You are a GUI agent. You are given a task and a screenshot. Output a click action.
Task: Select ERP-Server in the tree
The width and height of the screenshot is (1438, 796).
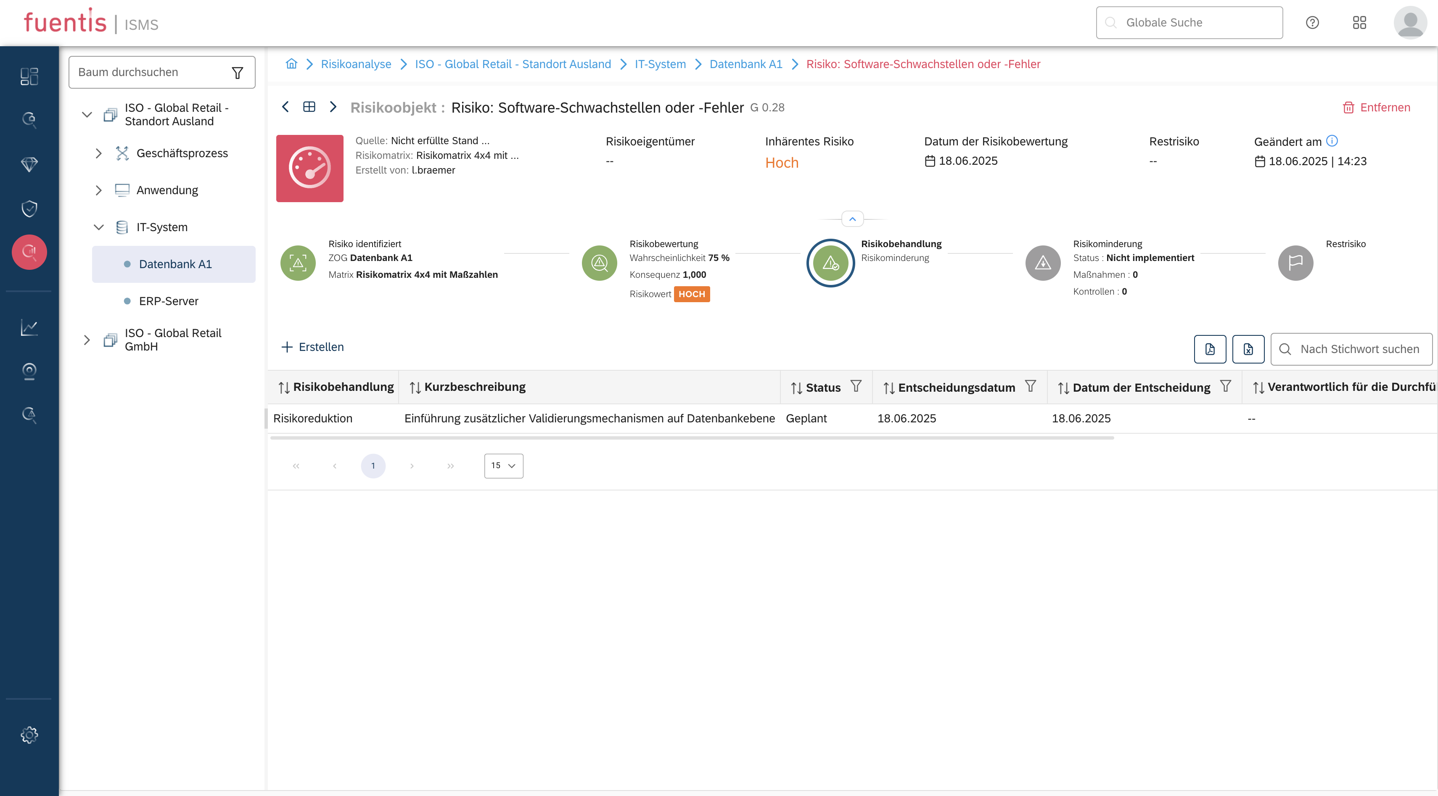click(x=169, y=301)
